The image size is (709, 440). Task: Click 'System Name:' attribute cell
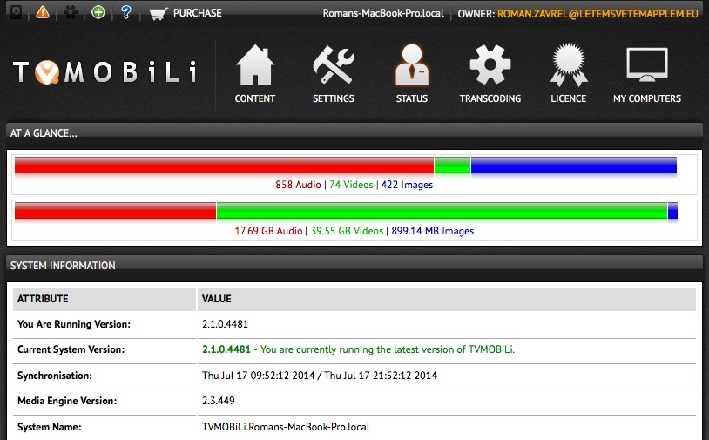point(105,427)
